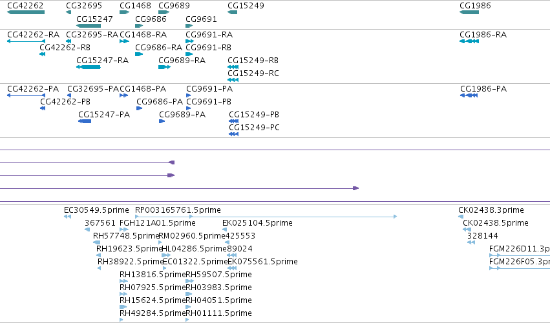
Task: Select the CG9691 gene label
Action: 202,19
